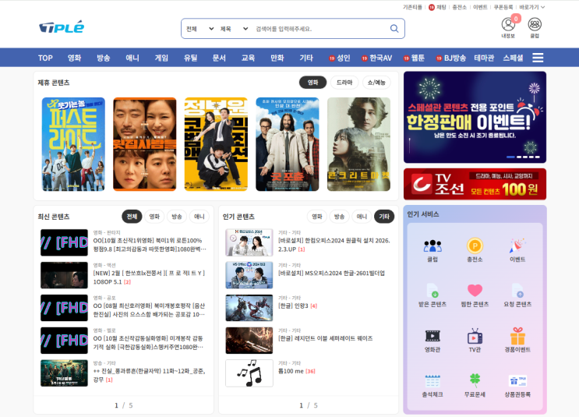
Task: Open the 유틸 navigation menu
Action: pyautogui.click(x=191, y=58)
